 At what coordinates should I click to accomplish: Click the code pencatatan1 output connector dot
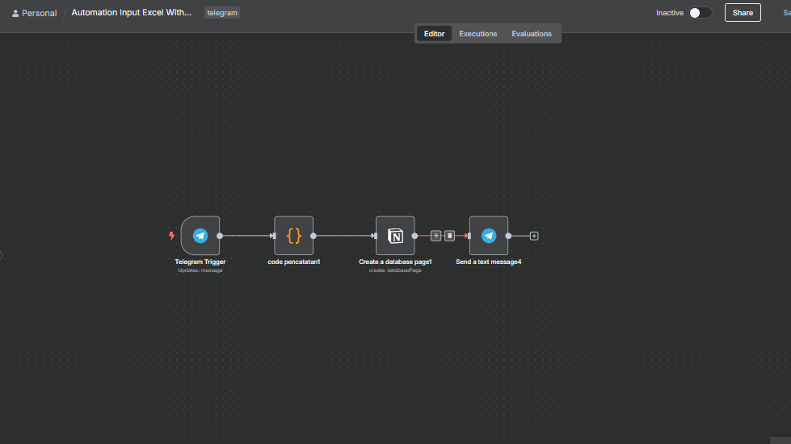313,236
